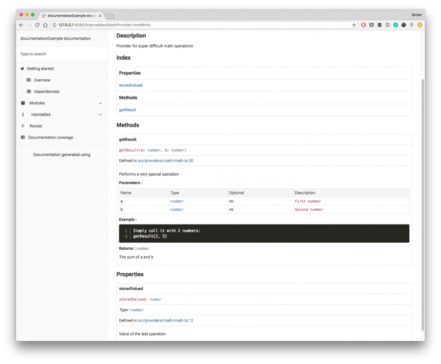The image size is (441, 364).
Task: Click the Routes branch icon in sidebar
Action: 23,126
